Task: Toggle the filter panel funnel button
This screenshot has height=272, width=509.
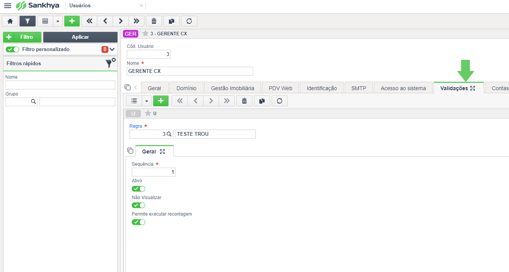Action: (x=28, y=21)
